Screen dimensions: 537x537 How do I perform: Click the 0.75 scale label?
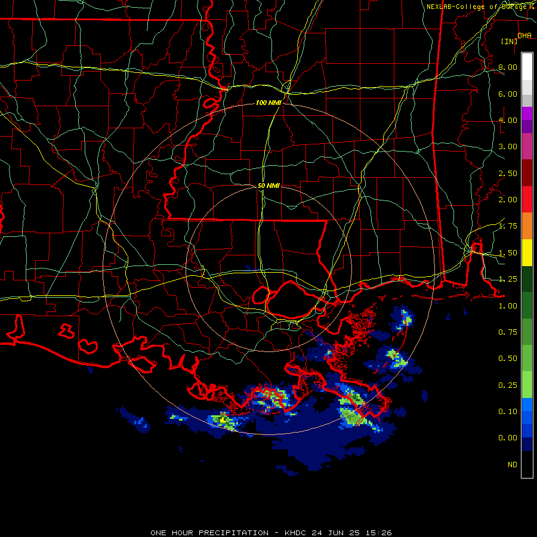point(508,332)
